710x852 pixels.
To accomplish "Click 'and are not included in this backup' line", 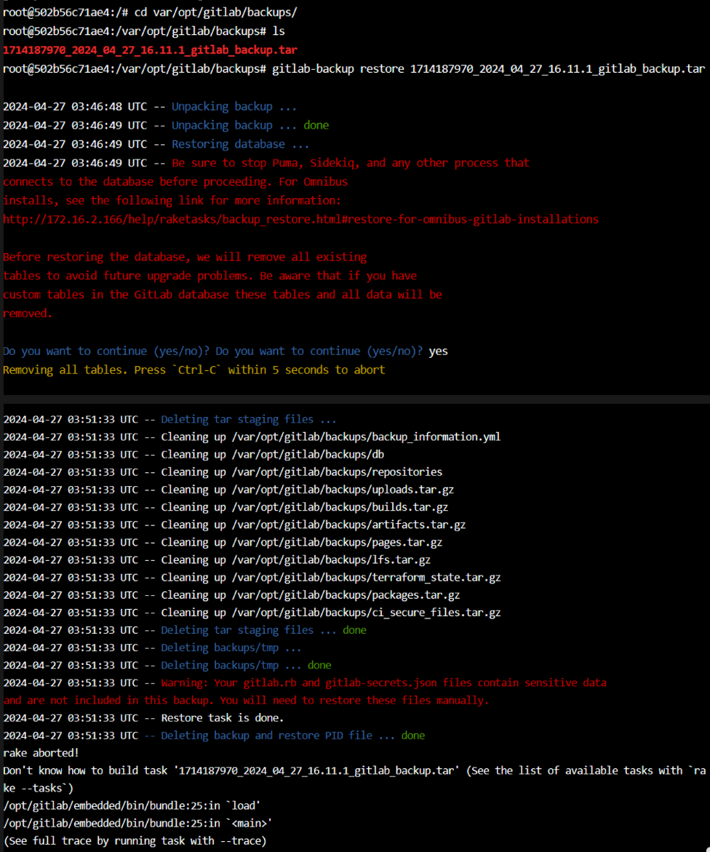I will pyautogui.click(x=246, y=701).
